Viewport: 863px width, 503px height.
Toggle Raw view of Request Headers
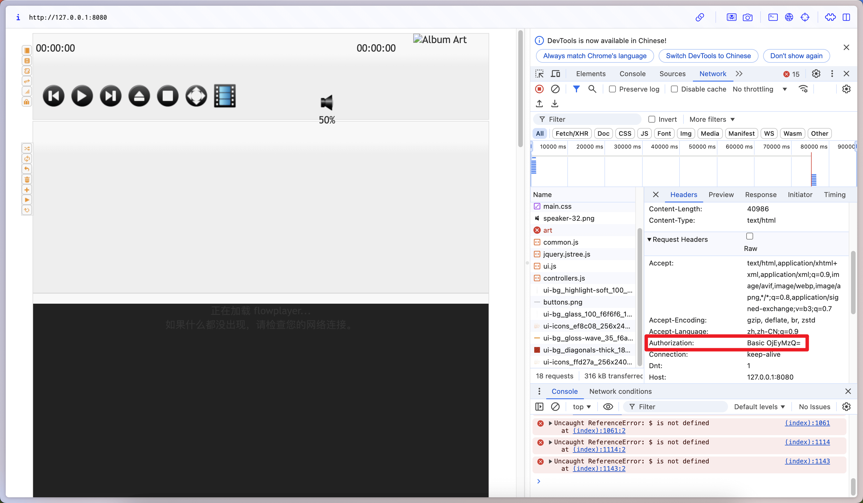749,236
